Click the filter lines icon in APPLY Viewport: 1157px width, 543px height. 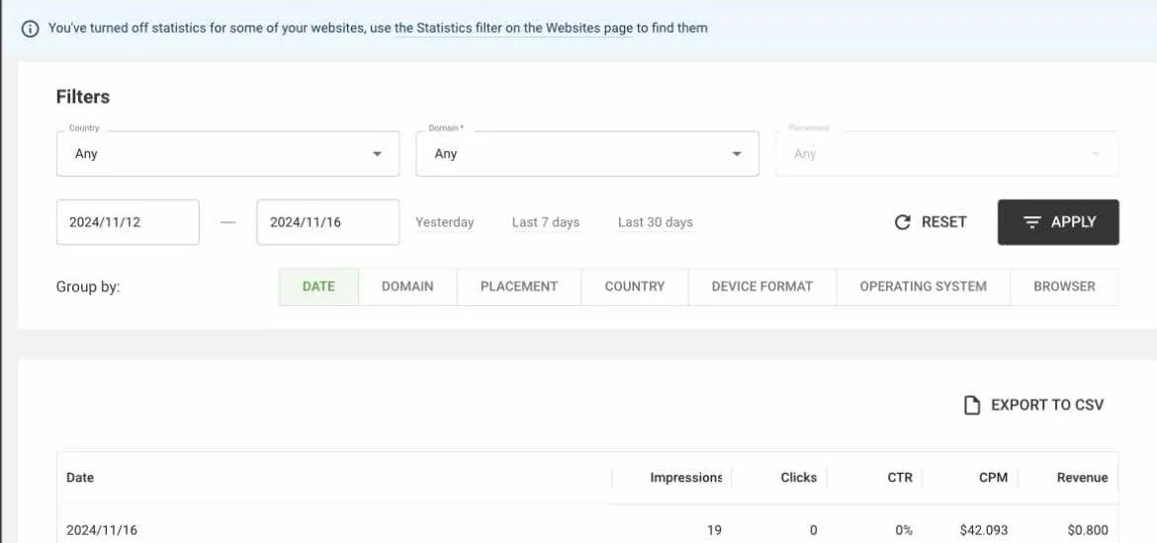pyautogui.click(x=1032, y=222)
